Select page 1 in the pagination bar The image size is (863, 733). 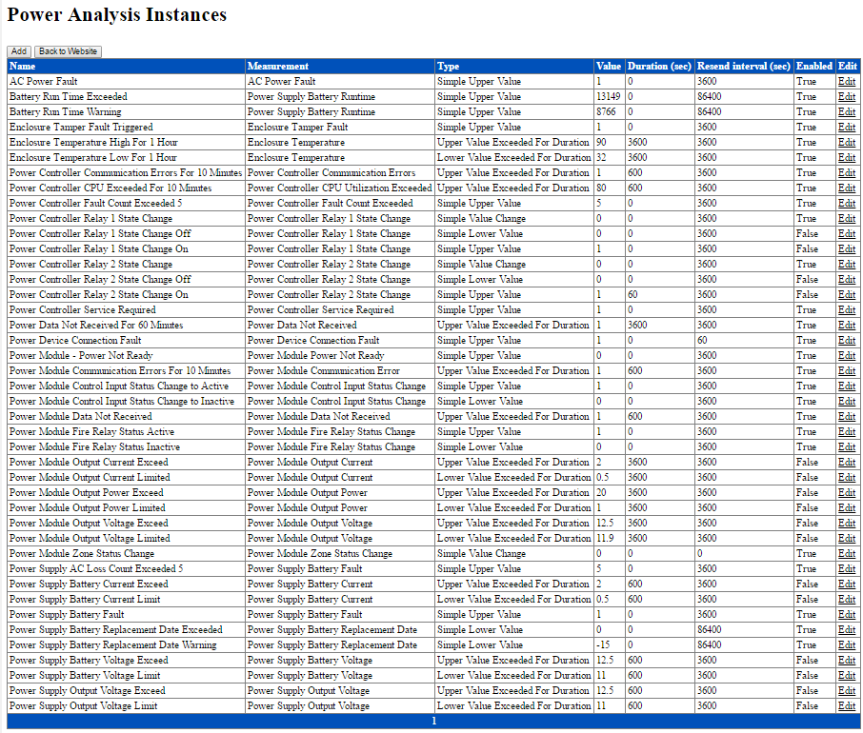click(433, 721)
